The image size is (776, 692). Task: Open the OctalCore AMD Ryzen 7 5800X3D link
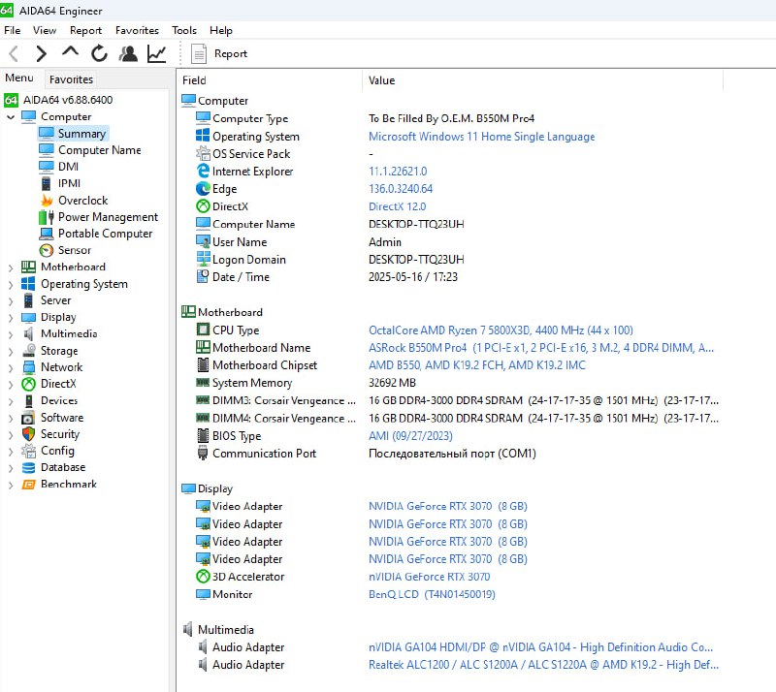click(501, 330)
